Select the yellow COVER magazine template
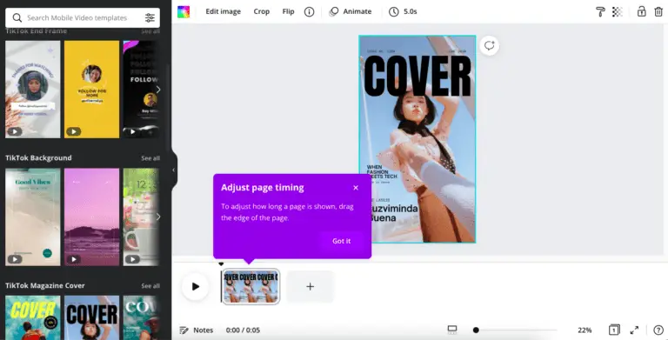 33,317
